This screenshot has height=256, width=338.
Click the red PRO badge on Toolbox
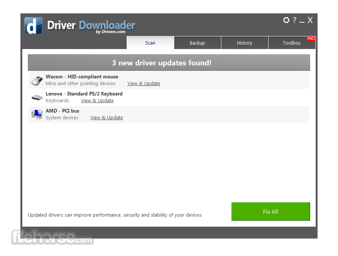pos(311,39)
